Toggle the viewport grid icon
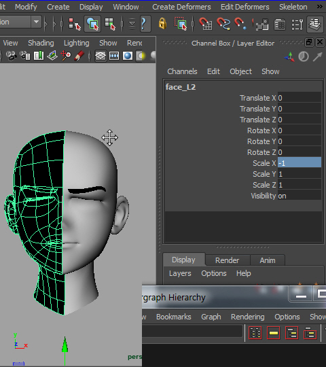Viewport: 326px width, 367px height. (x=101, y=56)
